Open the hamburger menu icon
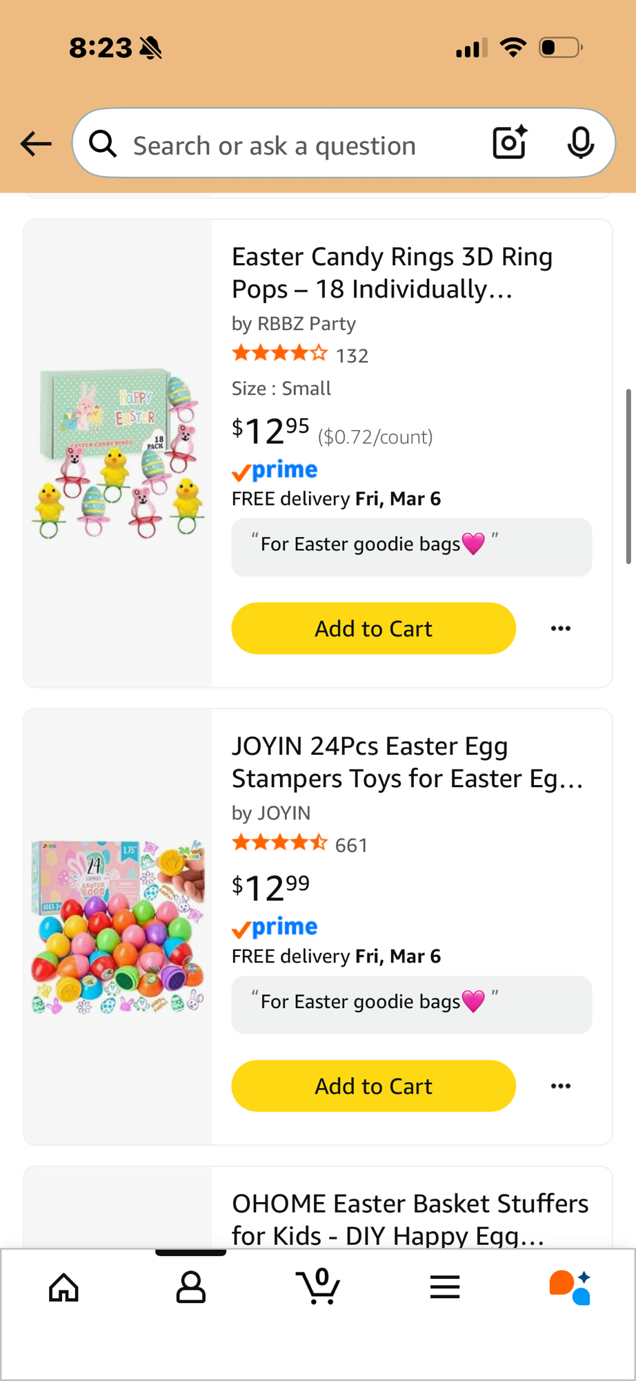 [x=445, y=1287]
